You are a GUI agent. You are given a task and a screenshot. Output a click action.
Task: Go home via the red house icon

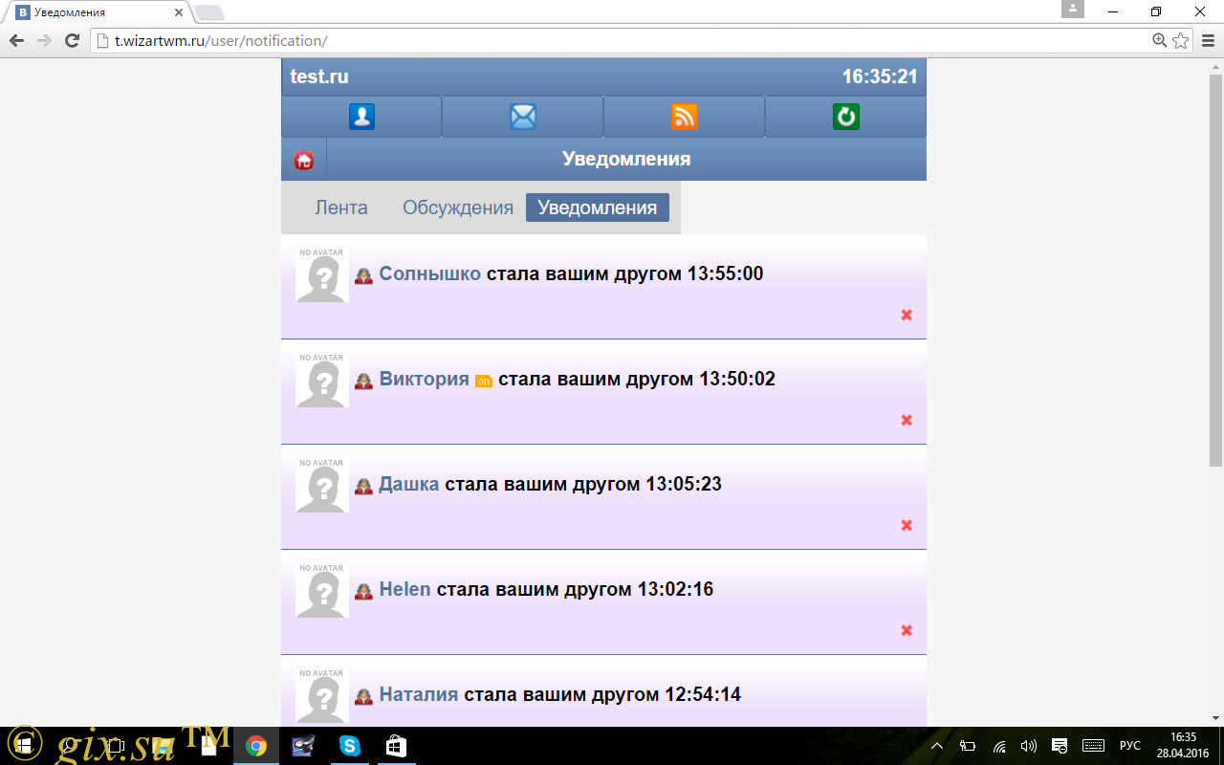(304, 160)
